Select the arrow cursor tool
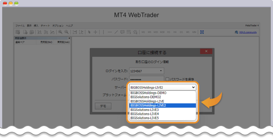This screenshot has height=139, width=273. [x=89, y=32]
